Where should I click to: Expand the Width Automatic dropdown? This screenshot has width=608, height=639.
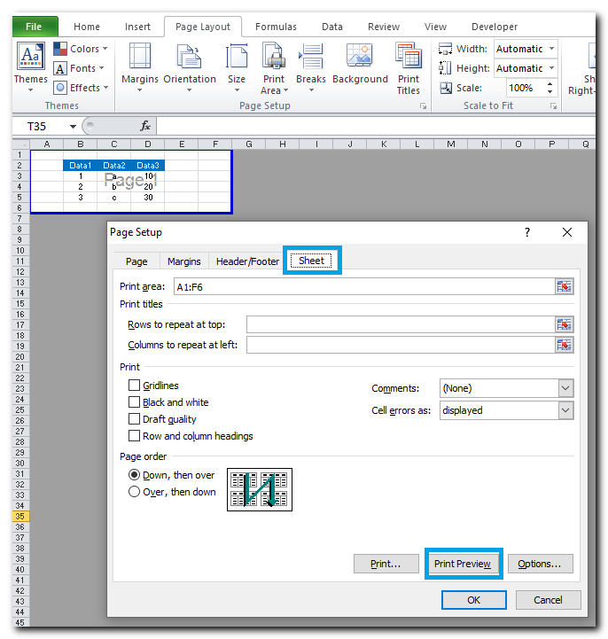(552, 49)
